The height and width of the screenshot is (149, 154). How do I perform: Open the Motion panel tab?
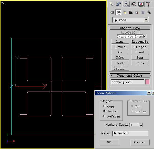click(x=134, y=4)
